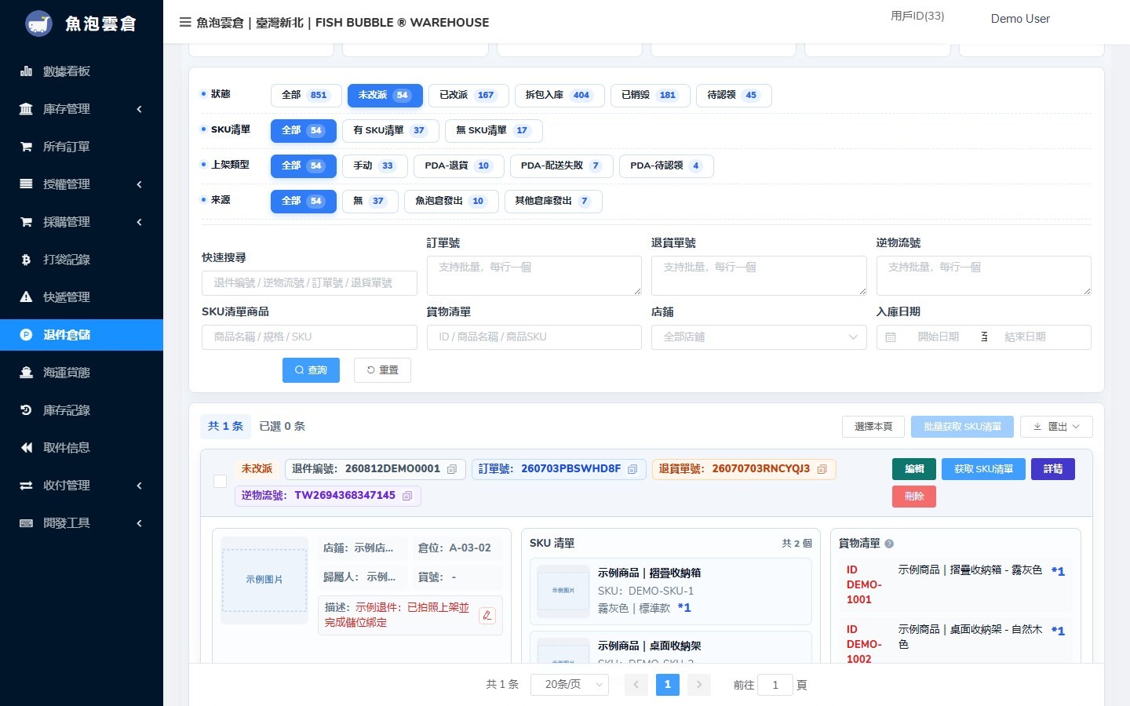Copy 退貨單號 26070703RNCYQJ3 via copy icon
Screen dimensions: 1130x706
(x=822, y=469)
